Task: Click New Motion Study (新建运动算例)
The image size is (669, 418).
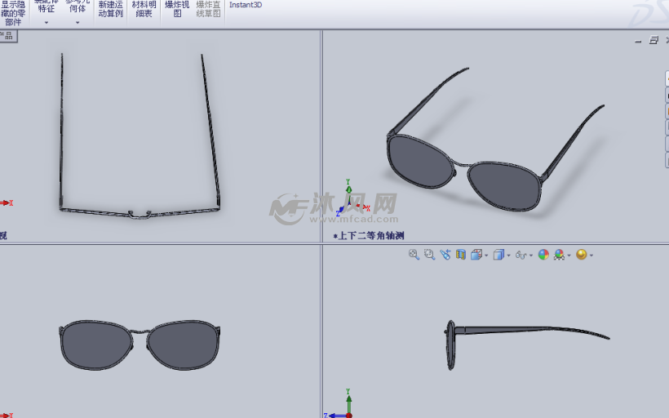Action: tap(110, 9)
